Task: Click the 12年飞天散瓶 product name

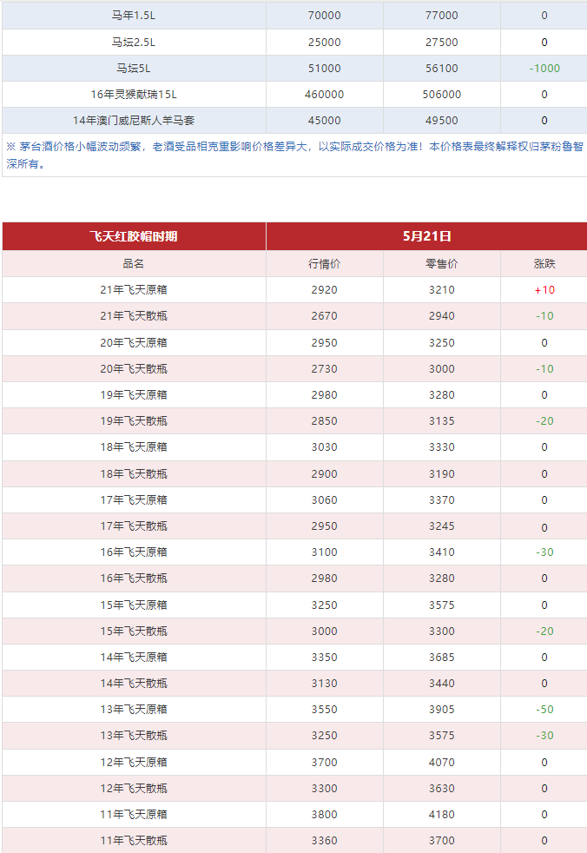Action: pos(134,789)
